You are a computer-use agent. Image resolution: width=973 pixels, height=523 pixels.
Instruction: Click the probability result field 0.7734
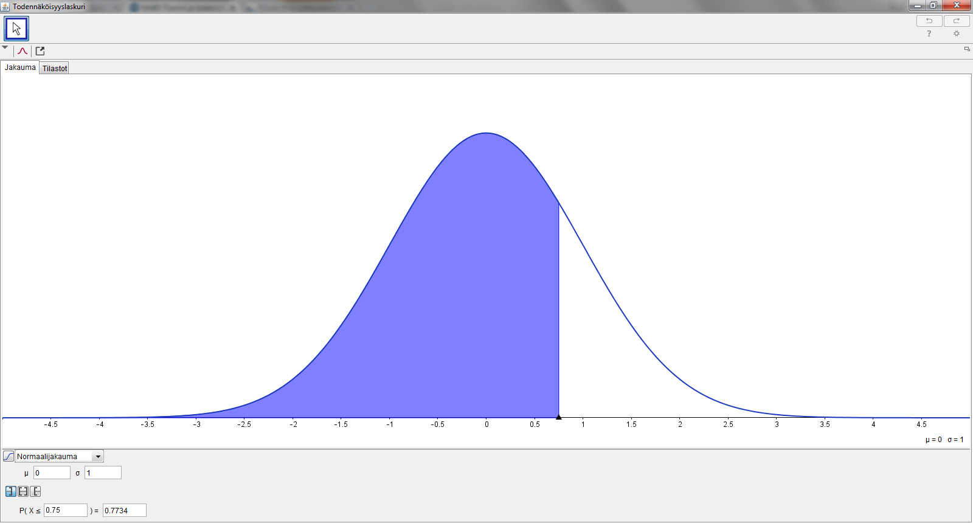125,510
